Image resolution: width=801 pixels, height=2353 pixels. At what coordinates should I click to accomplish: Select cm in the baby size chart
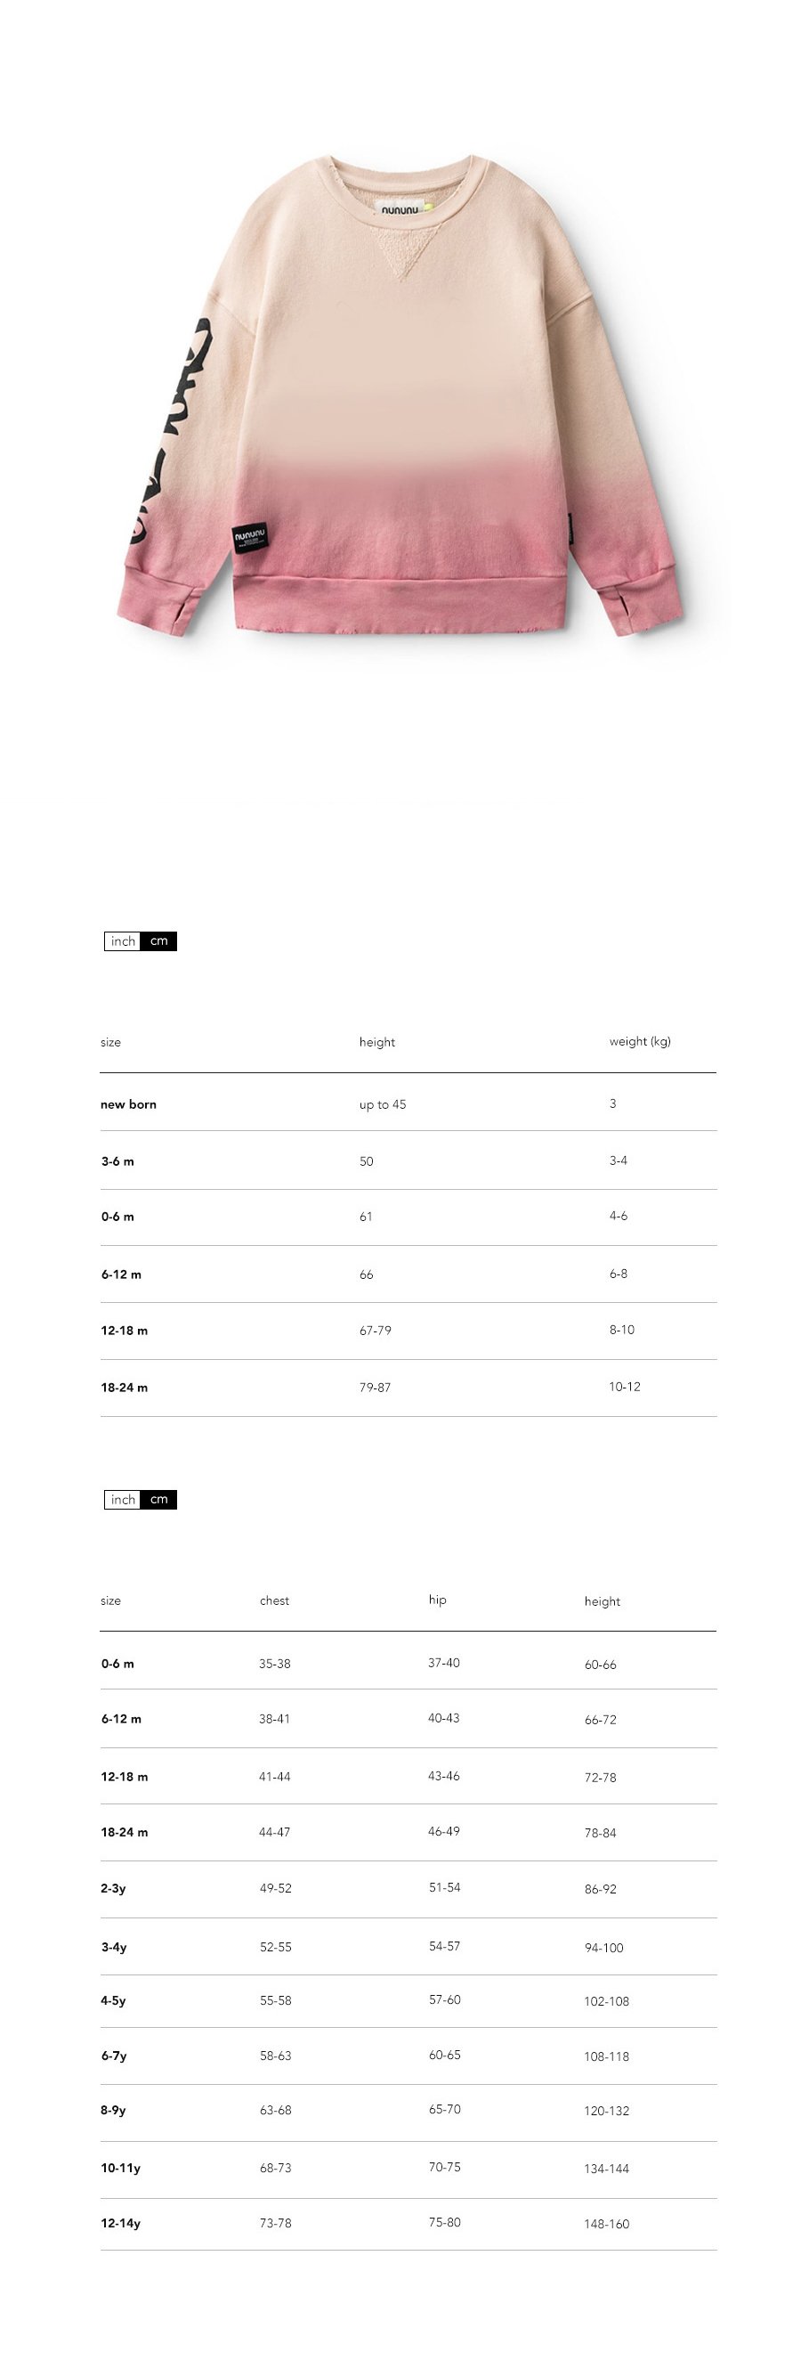coord(158,940)
